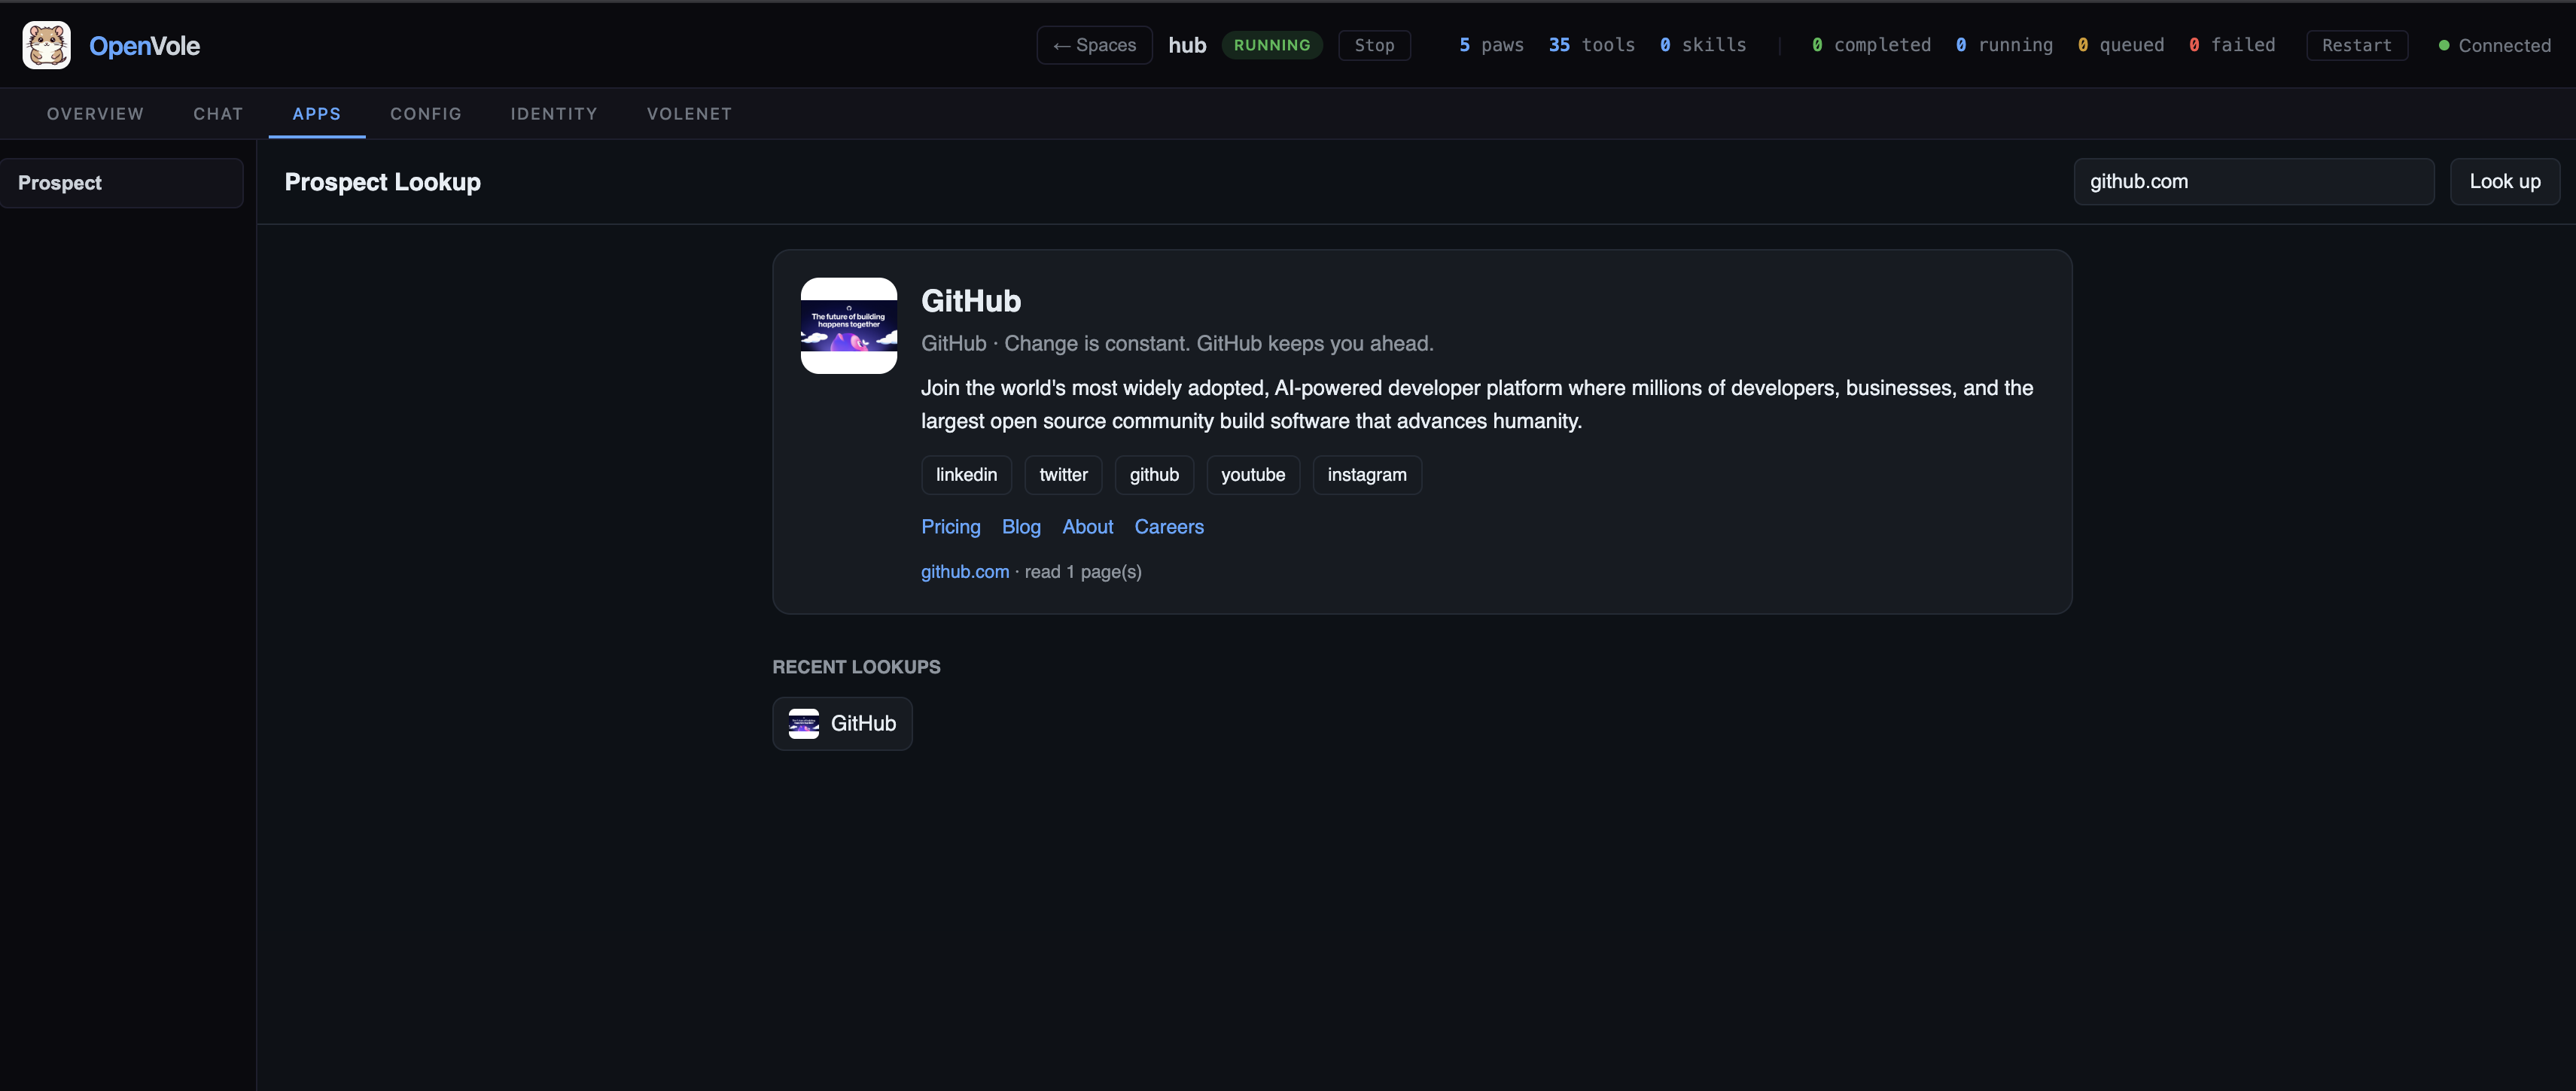Click the youtube social tag

[x=1253, y=475]
